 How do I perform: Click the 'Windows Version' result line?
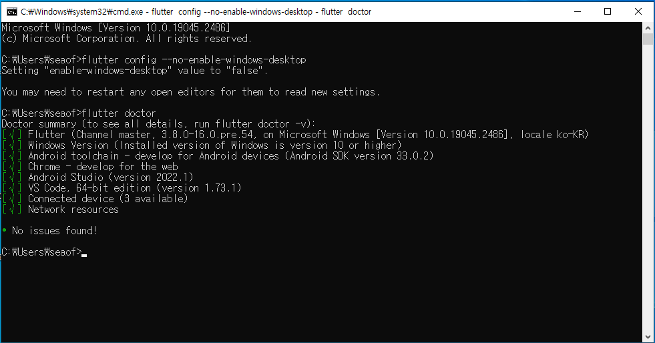(x=215, y=145)
